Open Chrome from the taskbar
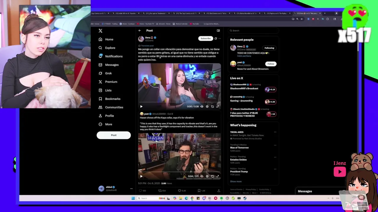The height and width of the screenshot is (212, 378). (x=192, y=198)
